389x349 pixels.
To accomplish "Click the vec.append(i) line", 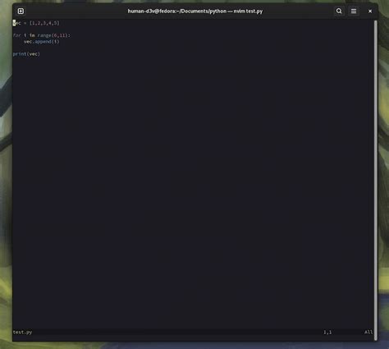I will point(41,42).
